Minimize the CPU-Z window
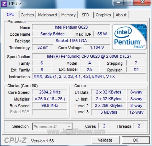The height and width of the screenshot is (146, 152). (x=118, y=3)
